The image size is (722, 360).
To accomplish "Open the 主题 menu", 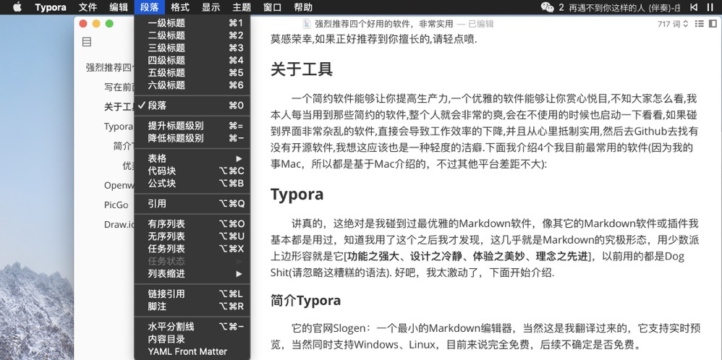I will (x=242, y=7).
